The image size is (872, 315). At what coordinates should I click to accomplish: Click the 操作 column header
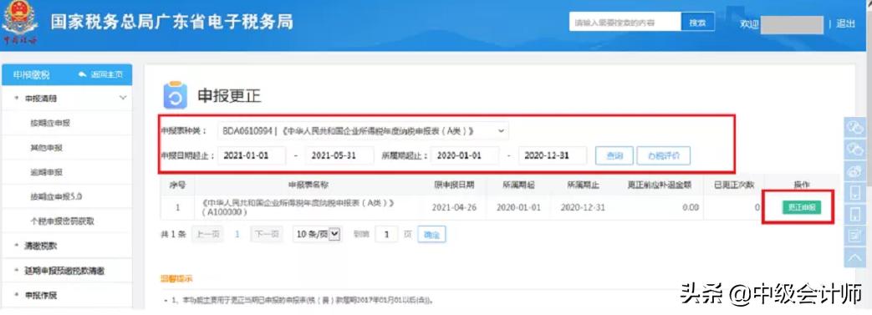tap(802, 185)
